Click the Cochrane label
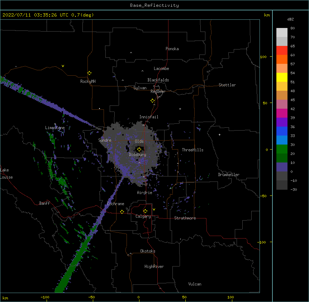Screen dimensions: 309x302 tap(115, 204)
